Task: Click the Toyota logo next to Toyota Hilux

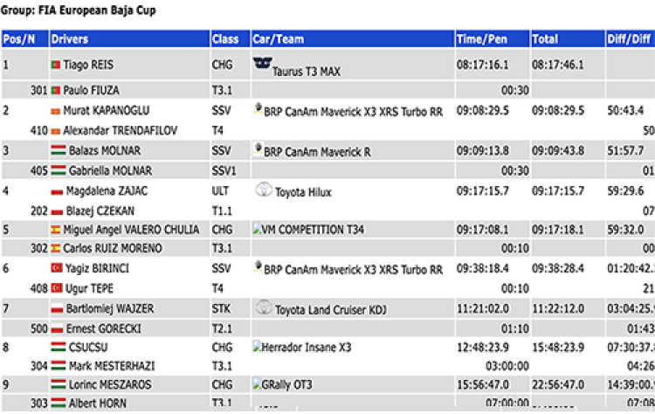Action: tap(264, 190)
